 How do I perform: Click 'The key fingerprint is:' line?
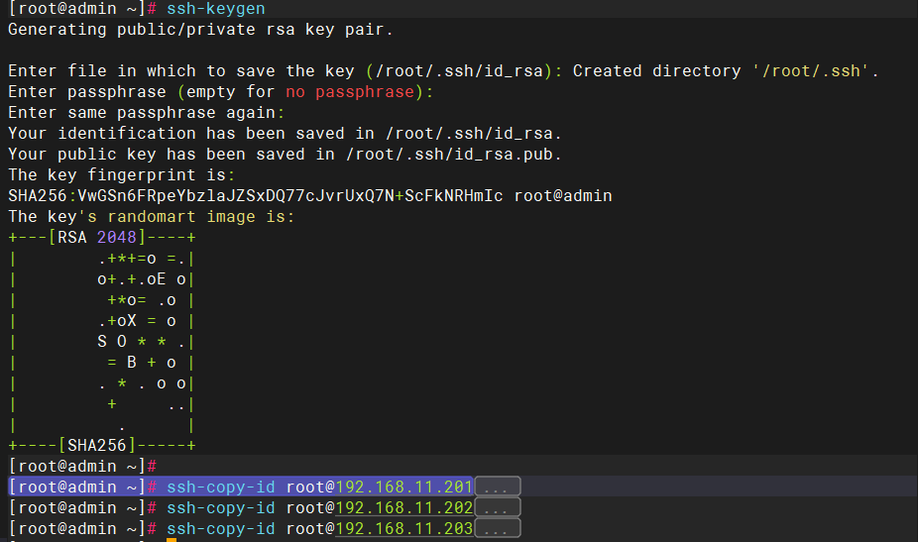tap(121, 175)
